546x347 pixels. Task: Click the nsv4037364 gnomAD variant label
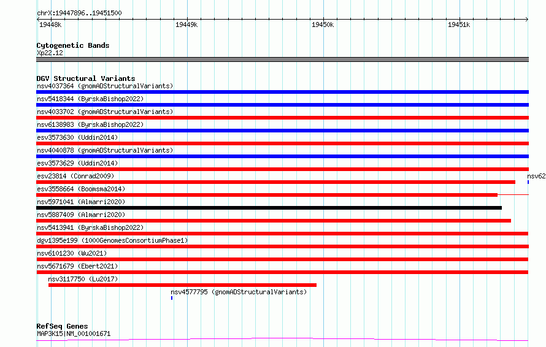pyautogui.click(x=105, y=86)
